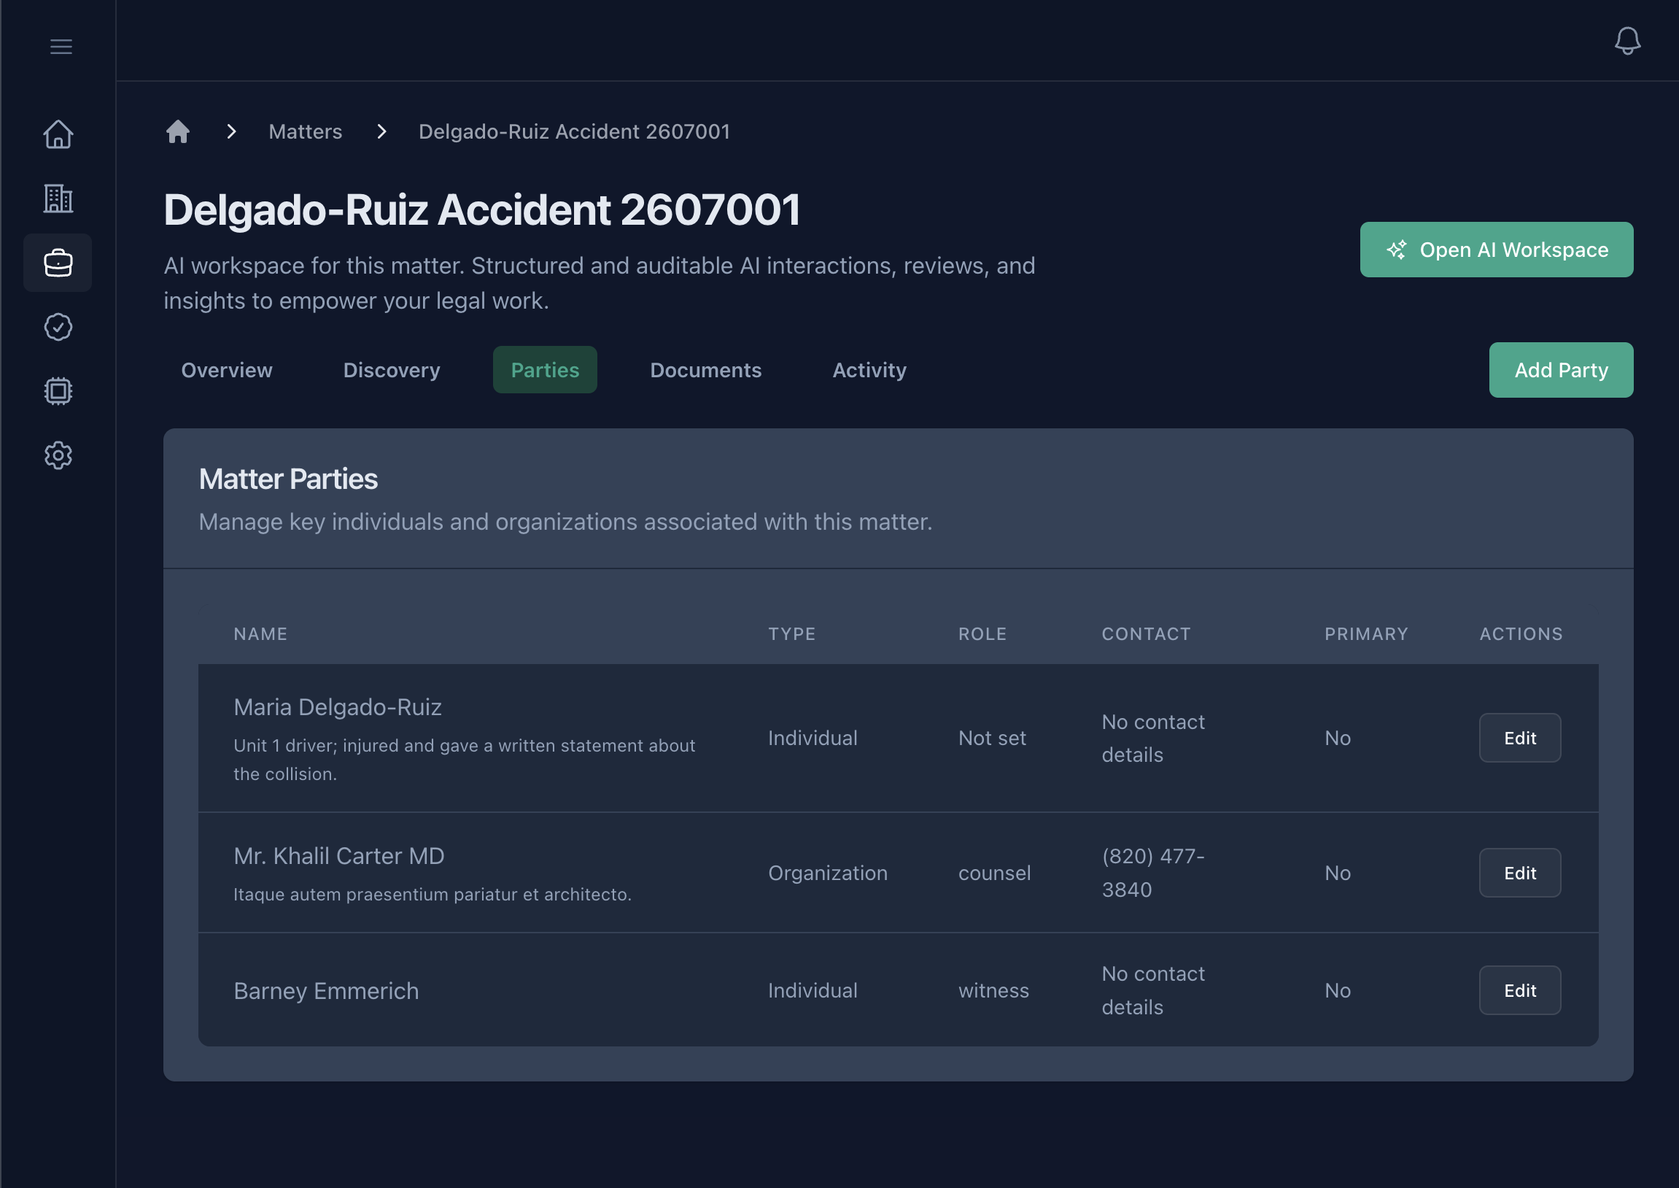
Task: Click the CONTACT column header
Action: coord(1146,634)
